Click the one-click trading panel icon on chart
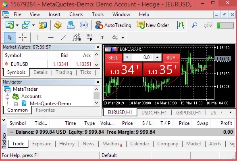 point(108,49)
